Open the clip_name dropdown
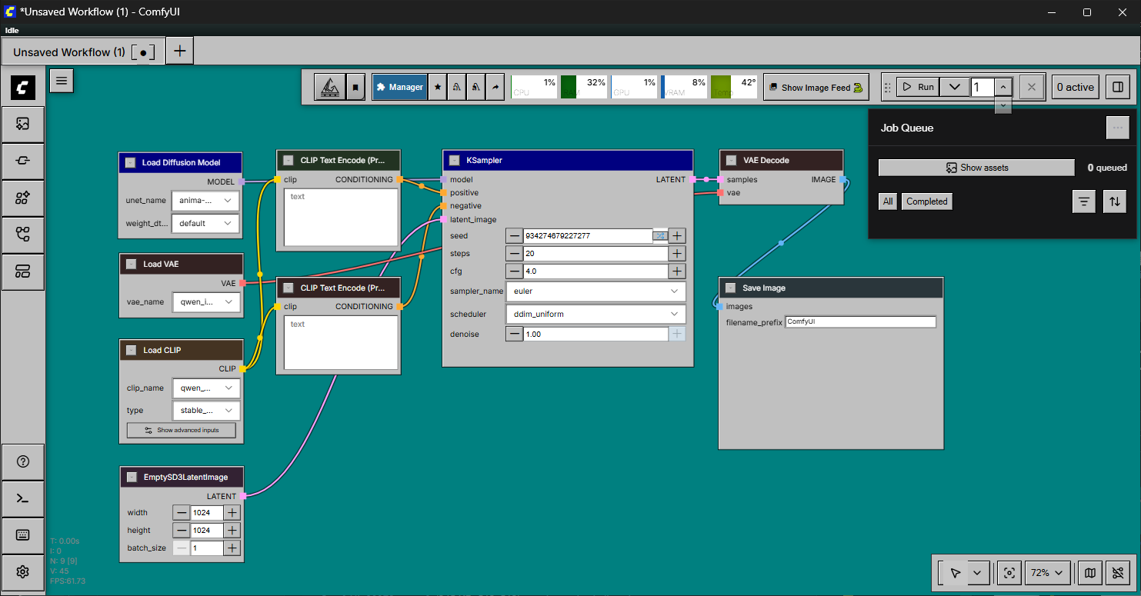Screen dimensions: 1141x596 [205, 388]
